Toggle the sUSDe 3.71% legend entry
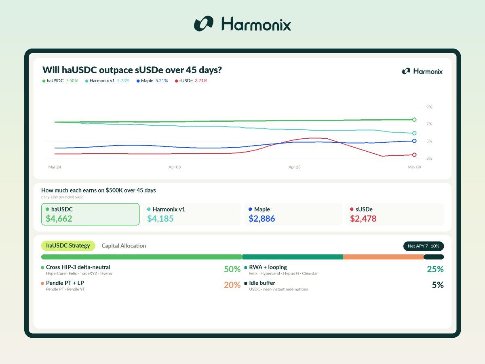 coord(191,81)
